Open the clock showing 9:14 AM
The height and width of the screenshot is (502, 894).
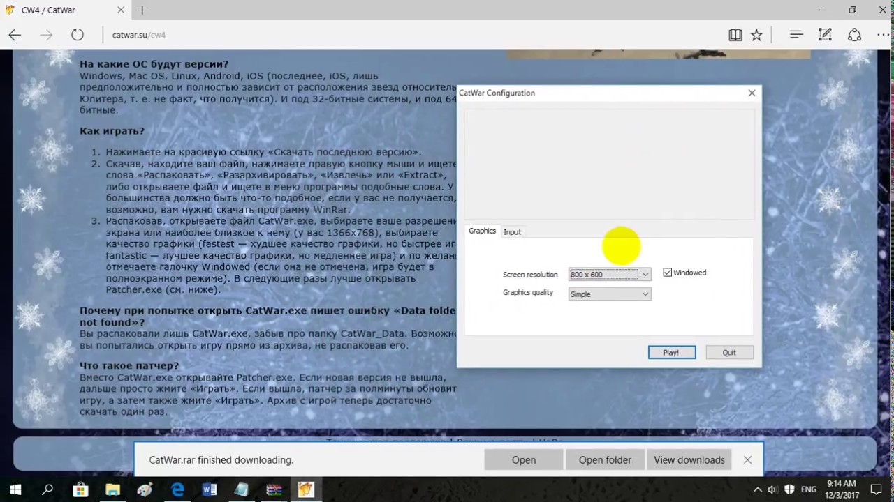pos(841,489)
